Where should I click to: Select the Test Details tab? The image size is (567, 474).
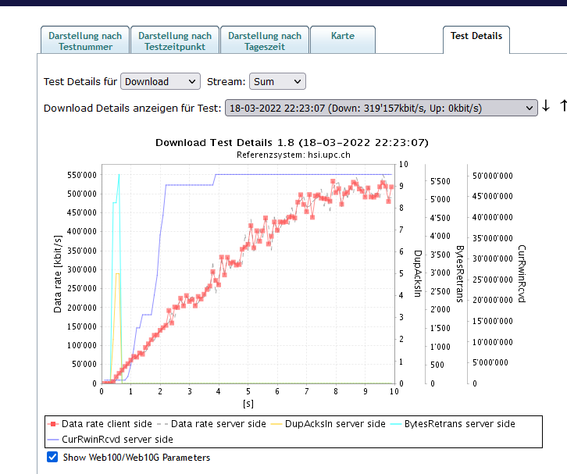tap(476, 37)
